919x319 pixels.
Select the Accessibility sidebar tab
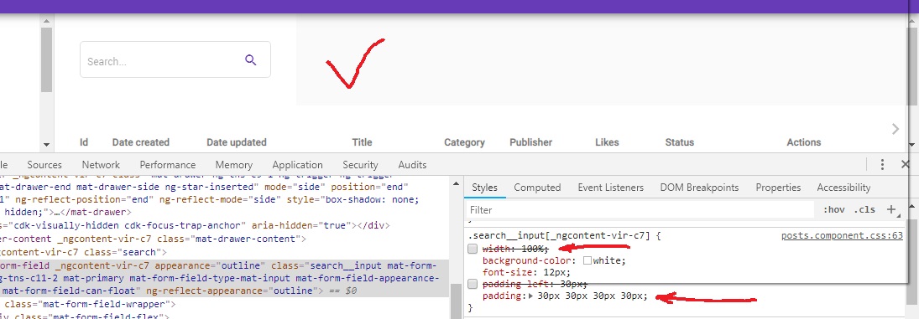[x=844, y=188]
